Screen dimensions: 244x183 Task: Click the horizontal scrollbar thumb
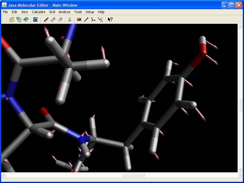[133, 175]
